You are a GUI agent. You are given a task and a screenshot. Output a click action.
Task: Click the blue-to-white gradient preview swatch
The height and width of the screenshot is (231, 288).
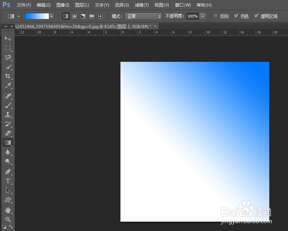point(37,16)
